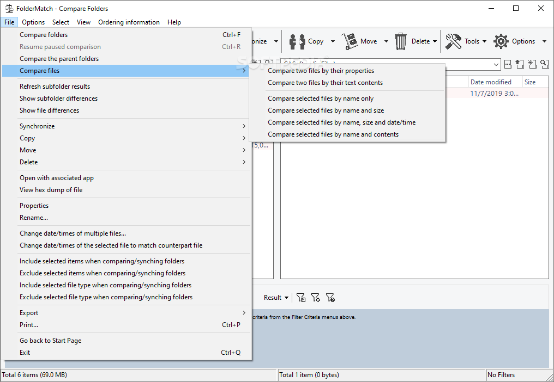This screenshot has height=382, width=554.
Task: Choose Properties in the File menu
Action: point(126,206)
